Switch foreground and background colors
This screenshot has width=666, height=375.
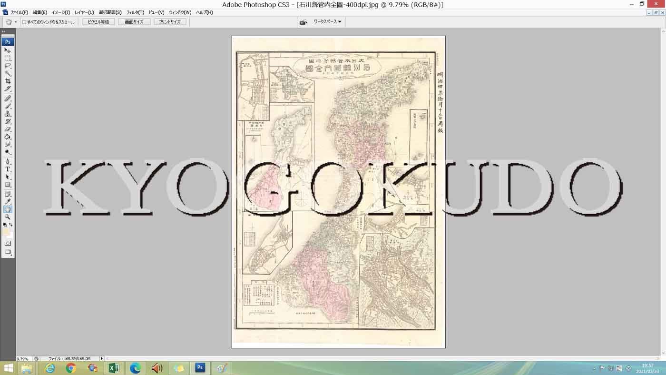(11, 225)
